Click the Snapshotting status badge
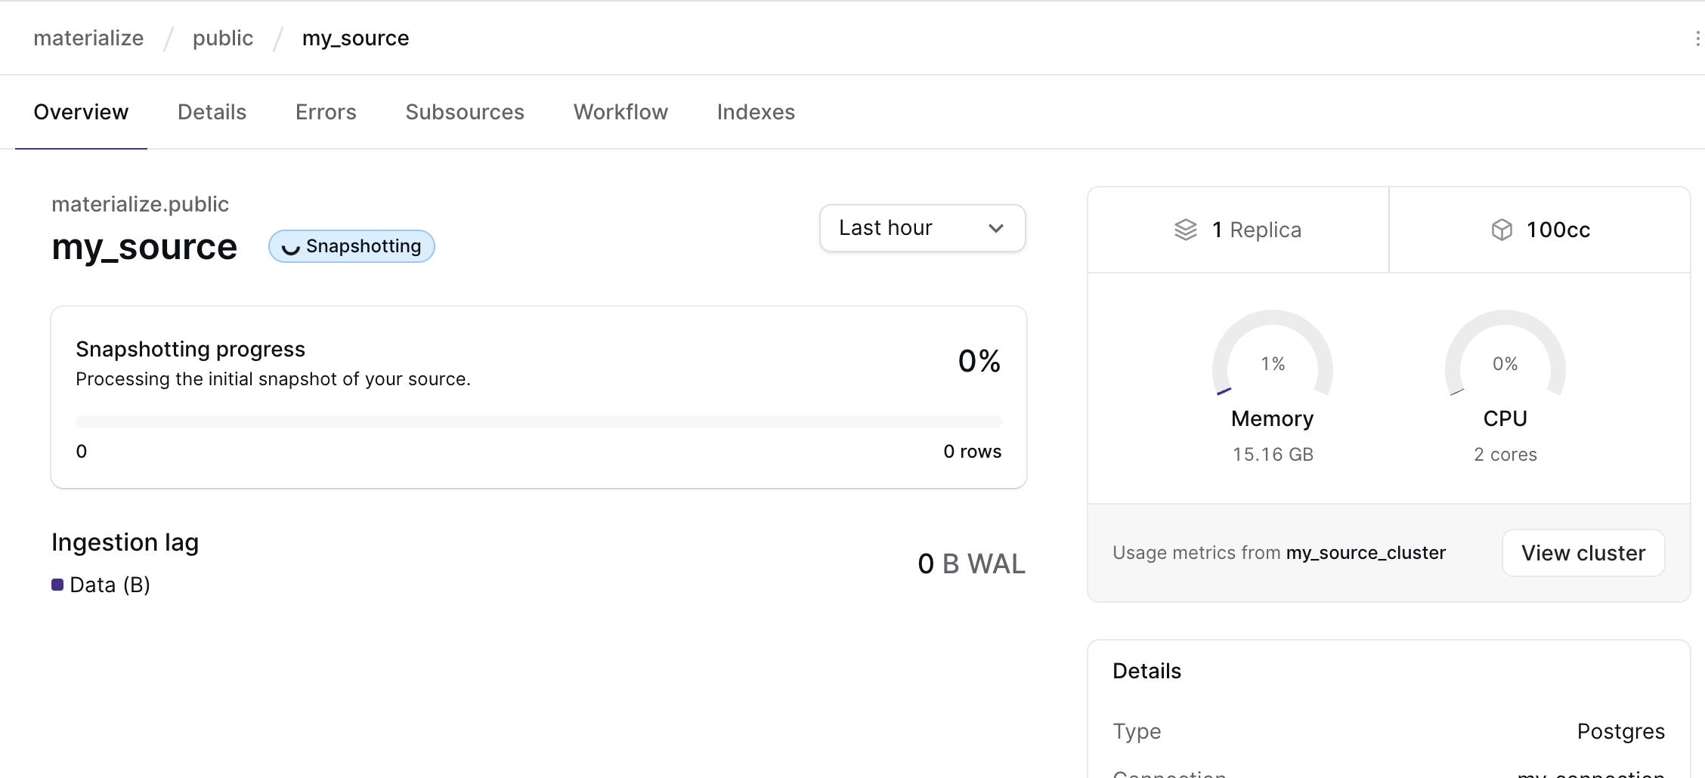1705x778 pixels. tap(351, 245)
